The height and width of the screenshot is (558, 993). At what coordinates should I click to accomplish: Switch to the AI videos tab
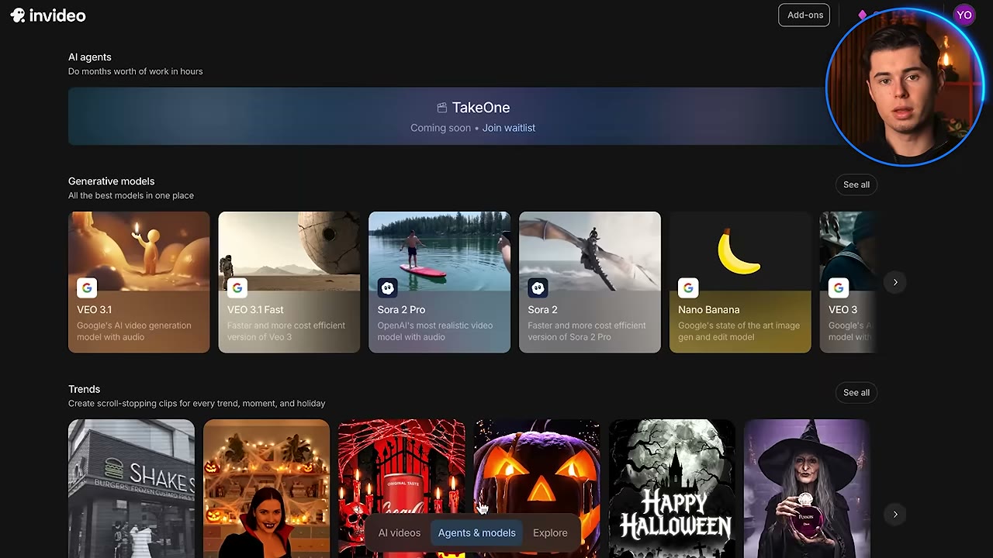point(400,533)
